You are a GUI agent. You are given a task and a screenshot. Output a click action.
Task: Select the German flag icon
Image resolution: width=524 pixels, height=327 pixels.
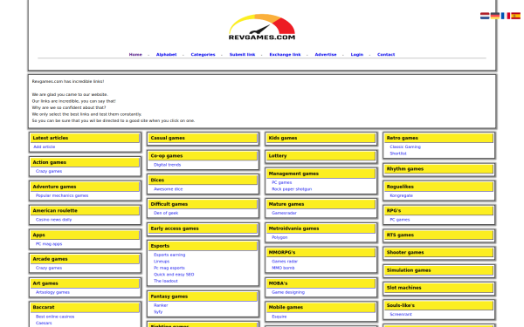click(495, 16)
